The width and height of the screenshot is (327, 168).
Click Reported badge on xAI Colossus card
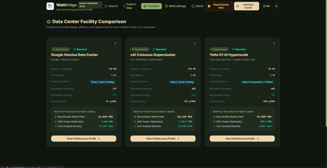click(x=159, y=49)
